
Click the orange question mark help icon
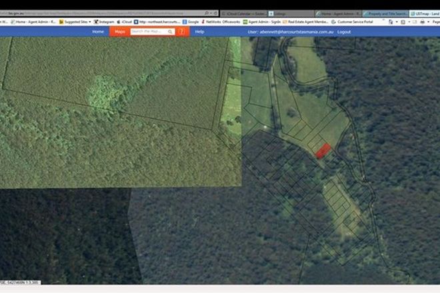181,31
